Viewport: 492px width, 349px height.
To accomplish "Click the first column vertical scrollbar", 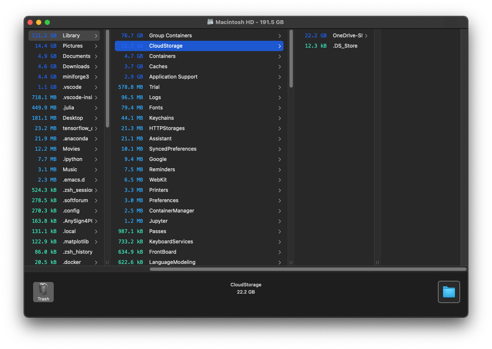I will tap(108, 79).
